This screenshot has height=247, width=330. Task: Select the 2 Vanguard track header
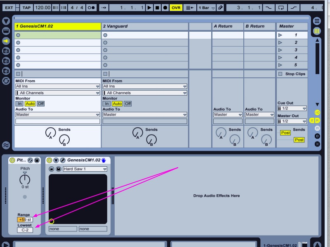tap(144, 26)
